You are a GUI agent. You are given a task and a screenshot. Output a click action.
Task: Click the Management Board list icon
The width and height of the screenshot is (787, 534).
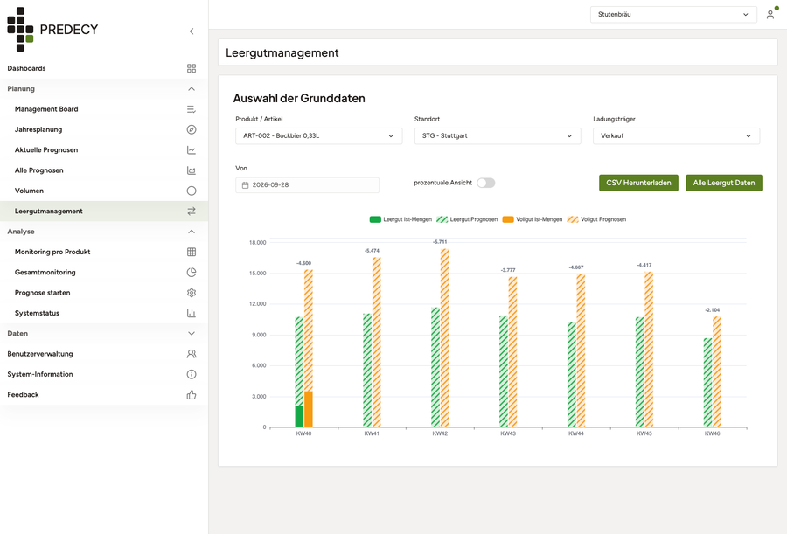[192, 109]
